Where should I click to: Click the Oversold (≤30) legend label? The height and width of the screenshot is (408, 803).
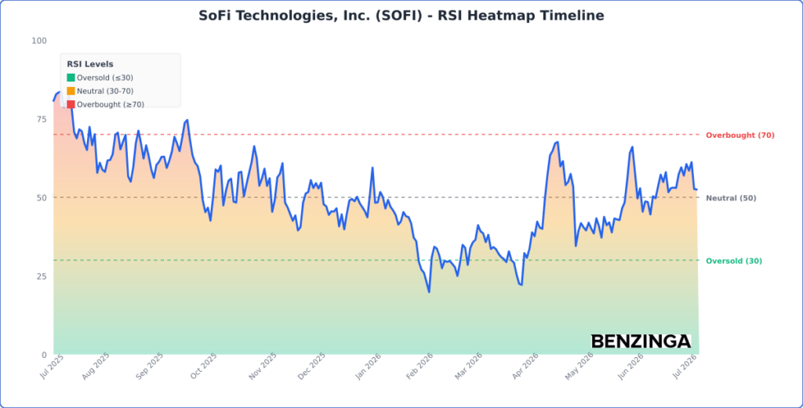[x=105, y=78]
